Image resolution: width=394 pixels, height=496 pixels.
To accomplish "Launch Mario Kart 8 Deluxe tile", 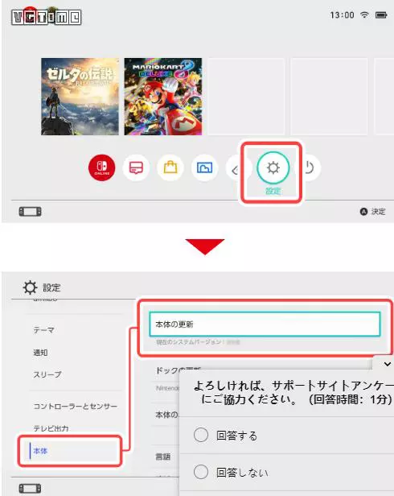I will click(163, 97).
